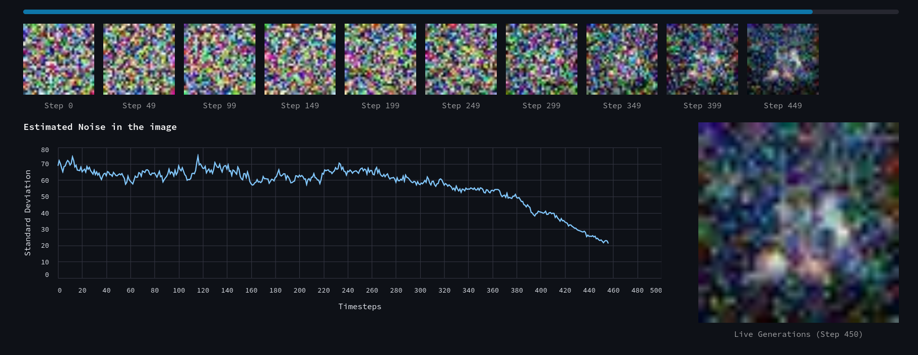Click the blue filled progress bar
The height and width of the screenshot is (355, 918).
tap(417, 12)
